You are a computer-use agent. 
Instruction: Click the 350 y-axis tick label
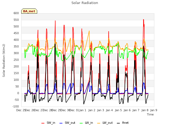[16, 46]
